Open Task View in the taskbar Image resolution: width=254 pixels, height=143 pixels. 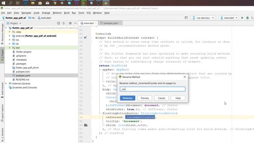[18, 3]
